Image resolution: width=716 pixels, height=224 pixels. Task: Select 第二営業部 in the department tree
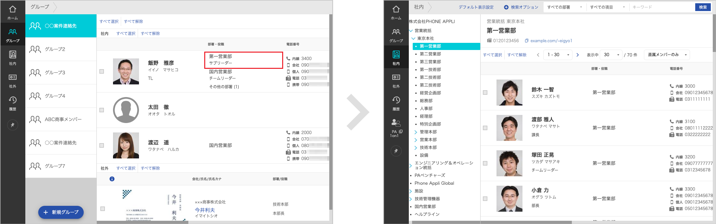tap(430, 54)
